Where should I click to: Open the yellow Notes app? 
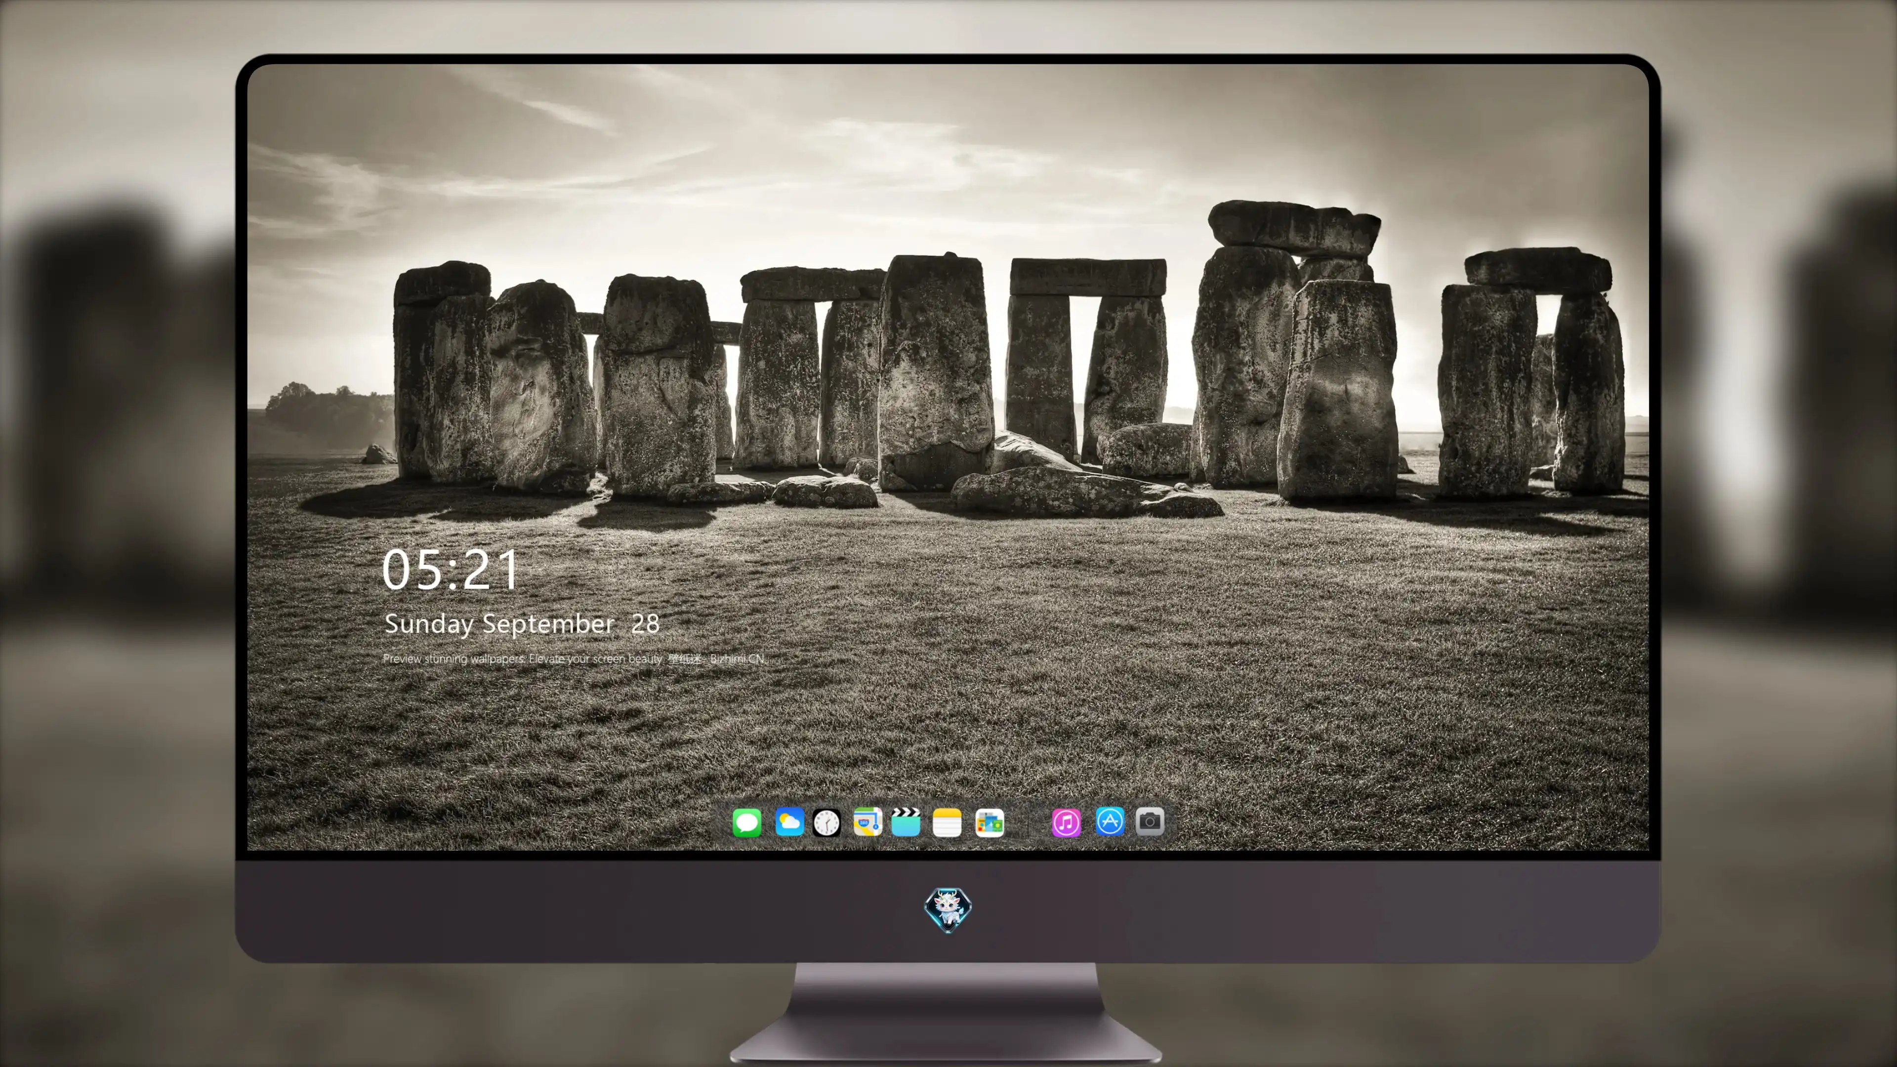tap(947, 822)
